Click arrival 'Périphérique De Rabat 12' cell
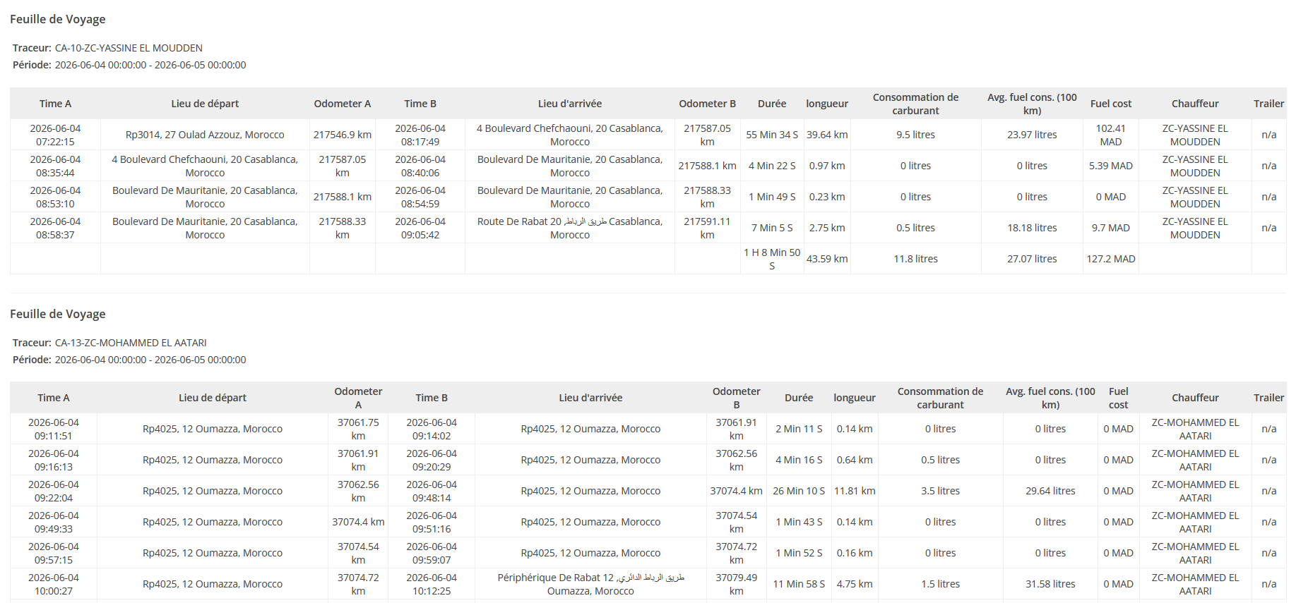The width and height of the screenshot is (1296, 603). click(x=590, y=584)
